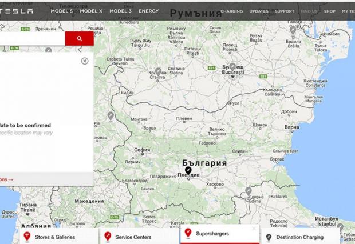Open the Model X page
This screenshot has width=355, height=244.
click(x=90, y=11)
